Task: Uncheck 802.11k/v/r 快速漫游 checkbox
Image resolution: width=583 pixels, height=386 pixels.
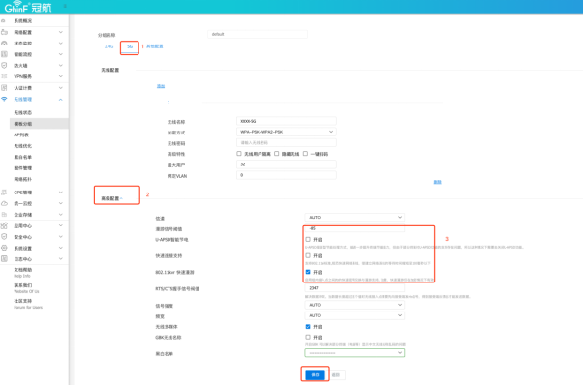Action: 308,272
